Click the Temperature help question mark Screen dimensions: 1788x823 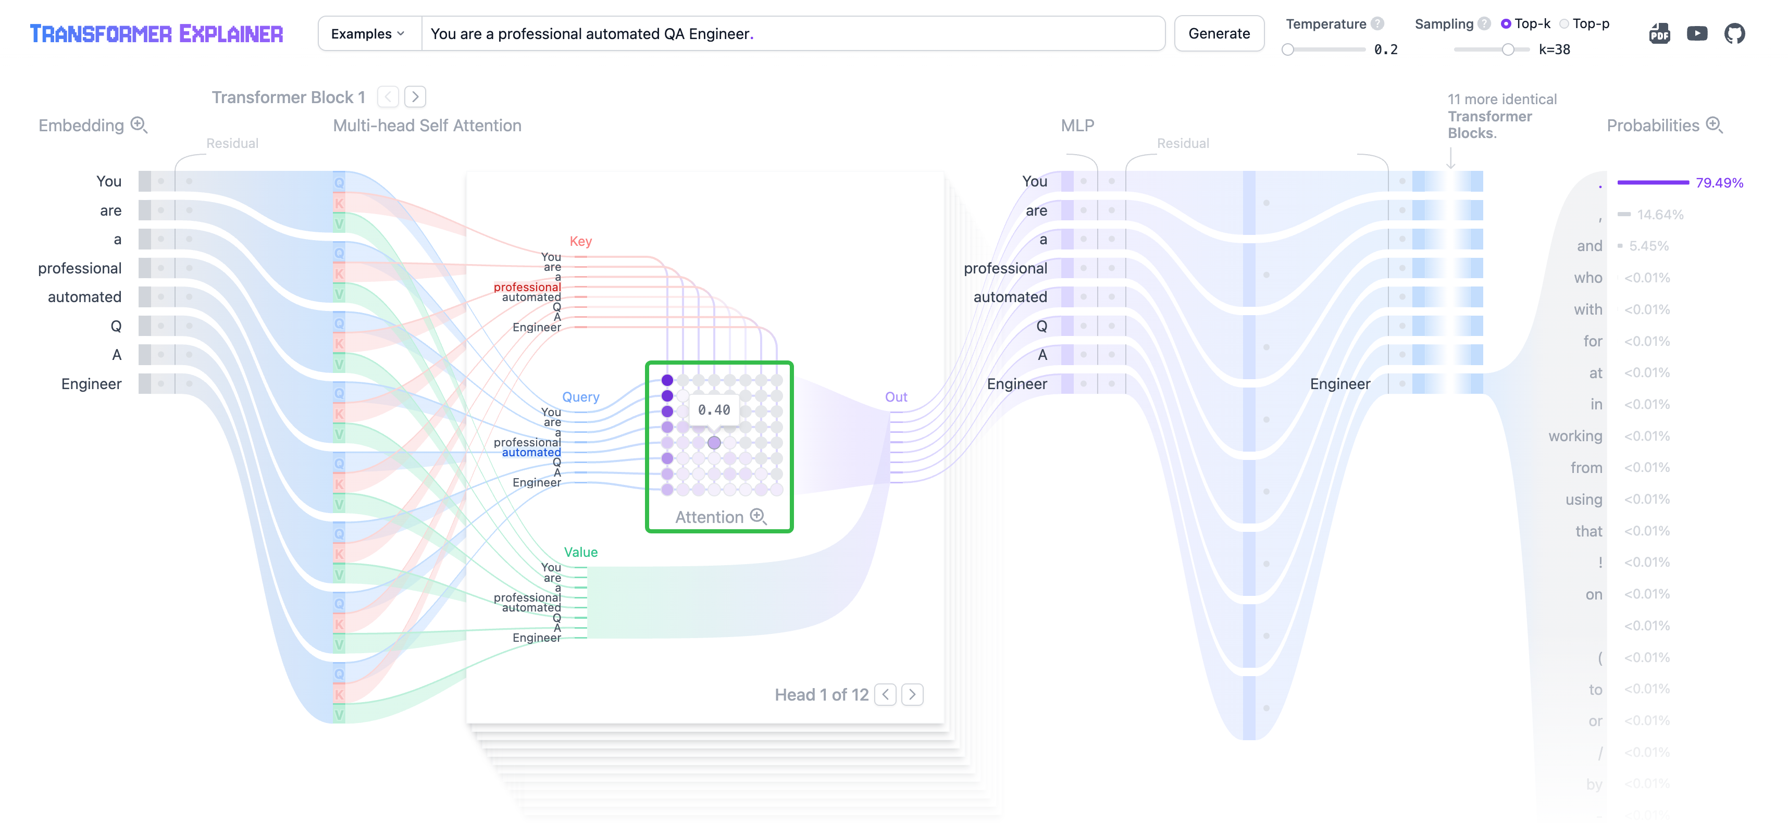(x=1378, y=23)
